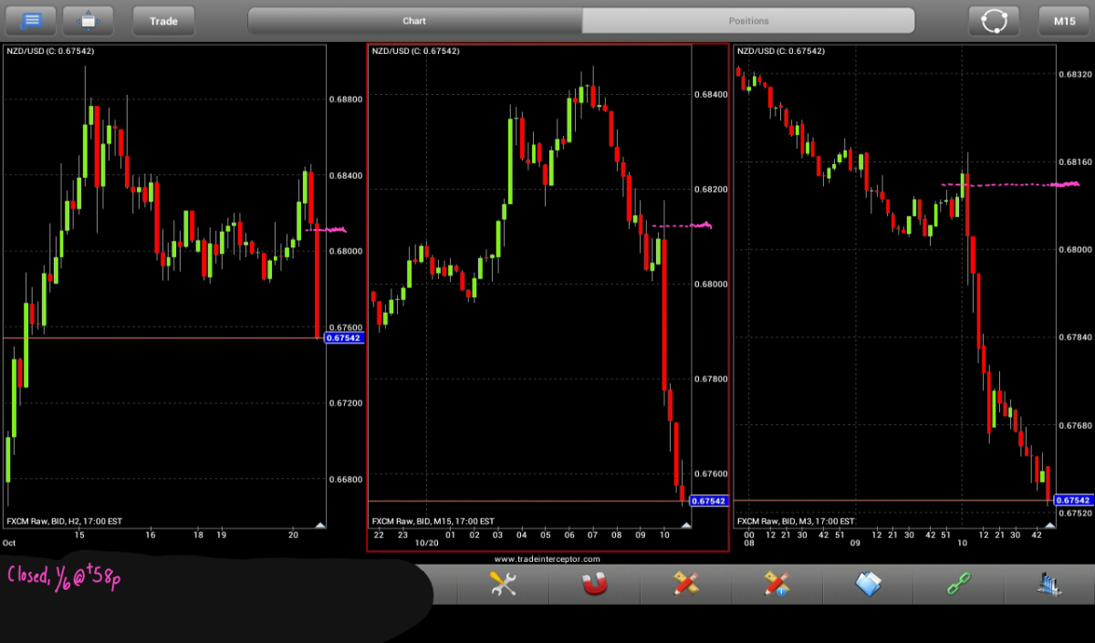Select the 0.67542 price label on M3 chart
Viewport: 1095px width, 643px height.
[1072, 500]
